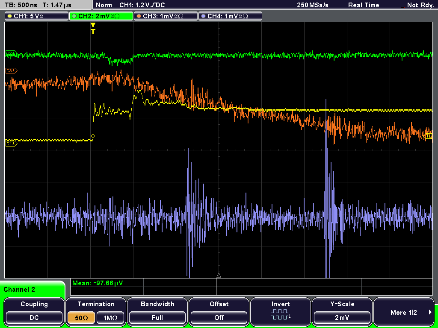Click the Norm trigger mode label

pyautogui.click(x=104, y=5)
